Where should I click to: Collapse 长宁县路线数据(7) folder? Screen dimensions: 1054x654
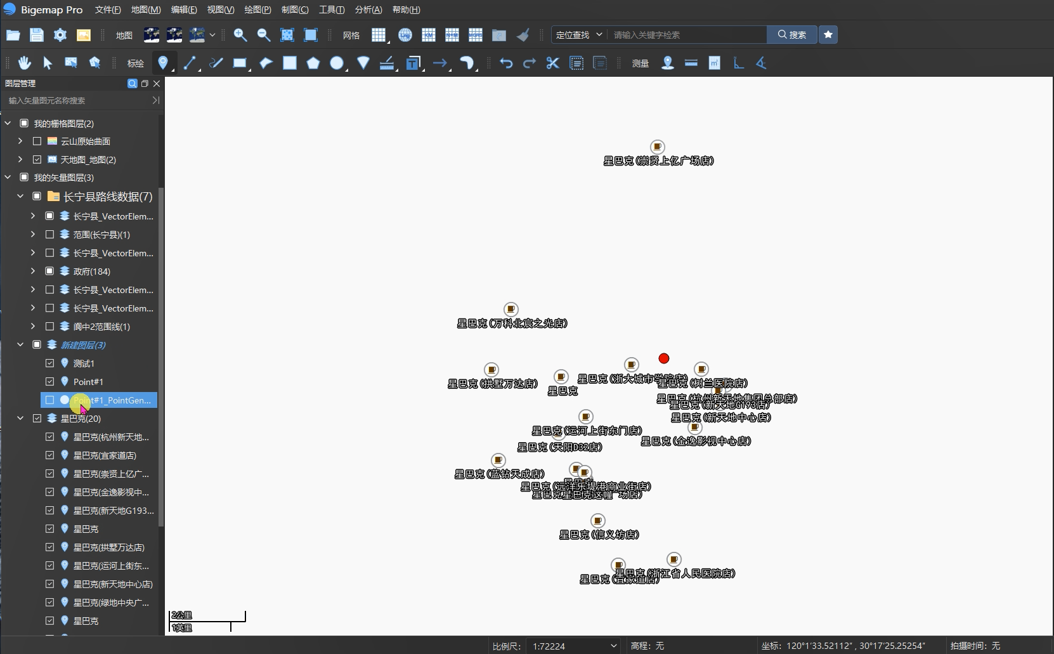click(20, 197)
